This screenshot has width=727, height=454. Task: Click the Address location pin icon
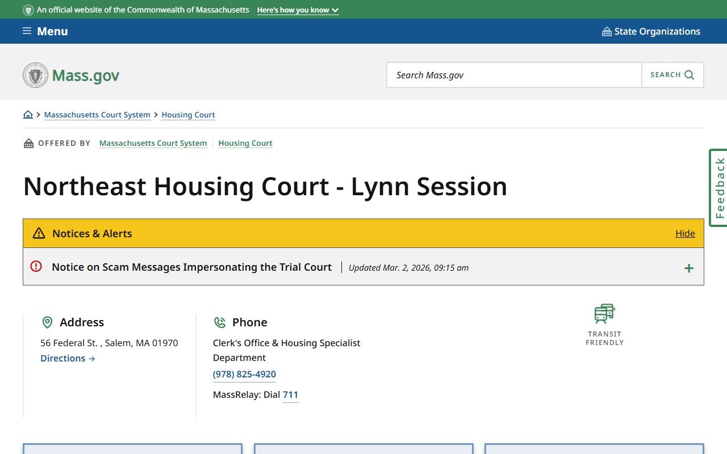click(x=48, y=322)
